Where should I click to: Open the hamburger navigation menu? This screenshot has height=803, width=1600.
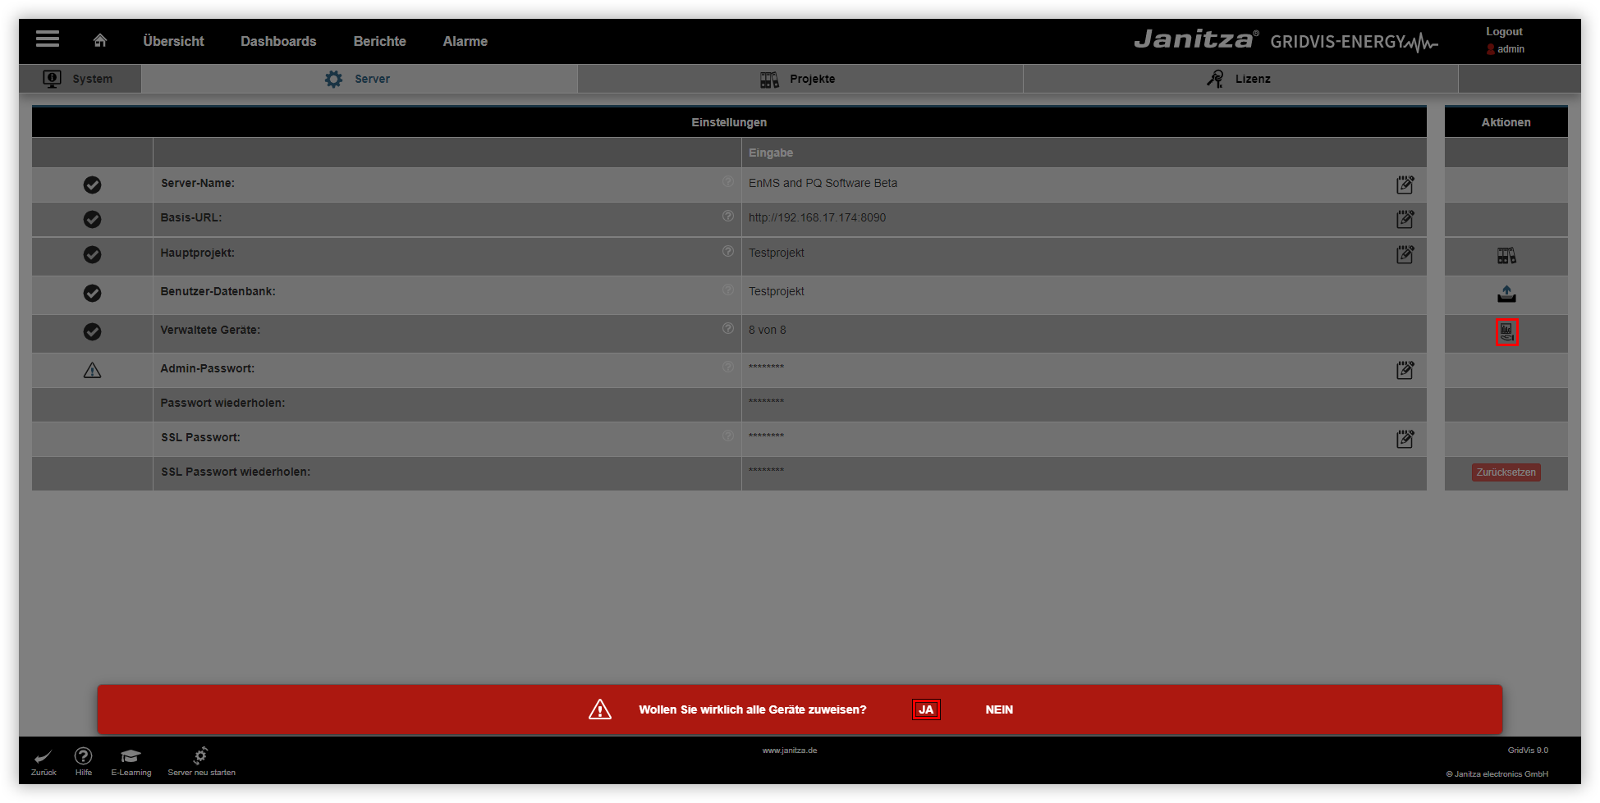point(47,39)
